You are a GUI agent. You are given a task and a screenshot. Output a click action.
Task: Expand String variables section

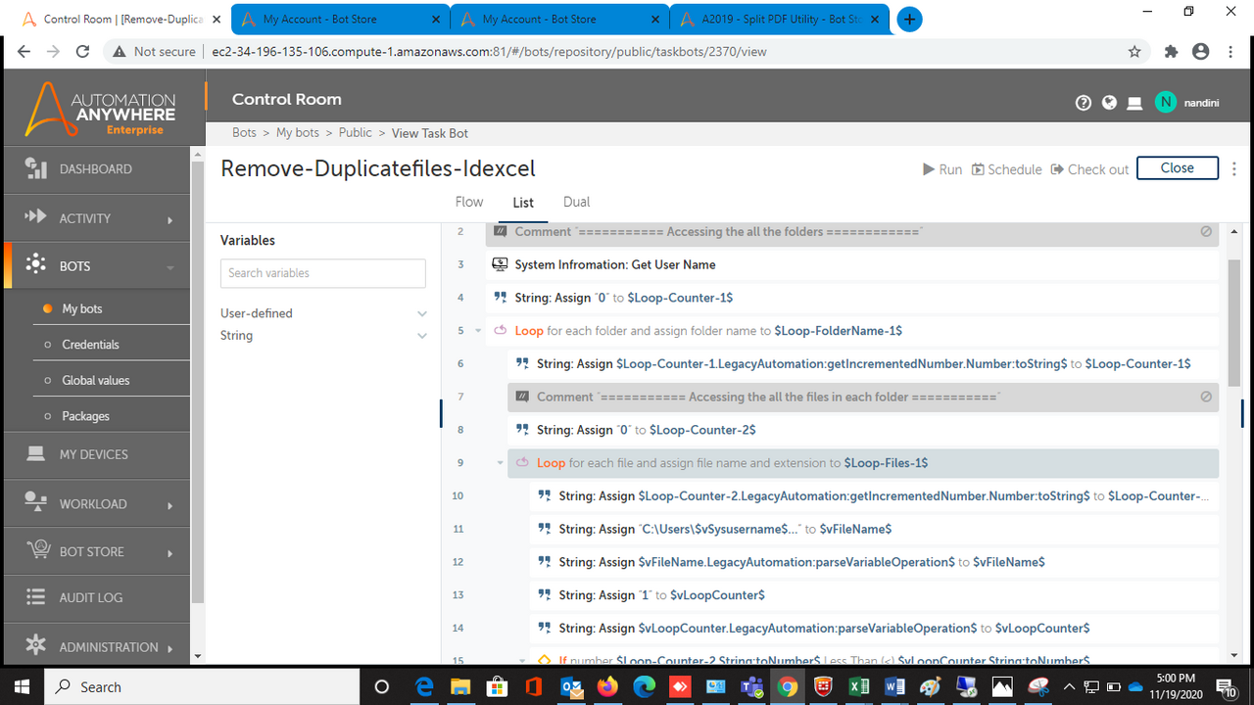pos(421,336)
